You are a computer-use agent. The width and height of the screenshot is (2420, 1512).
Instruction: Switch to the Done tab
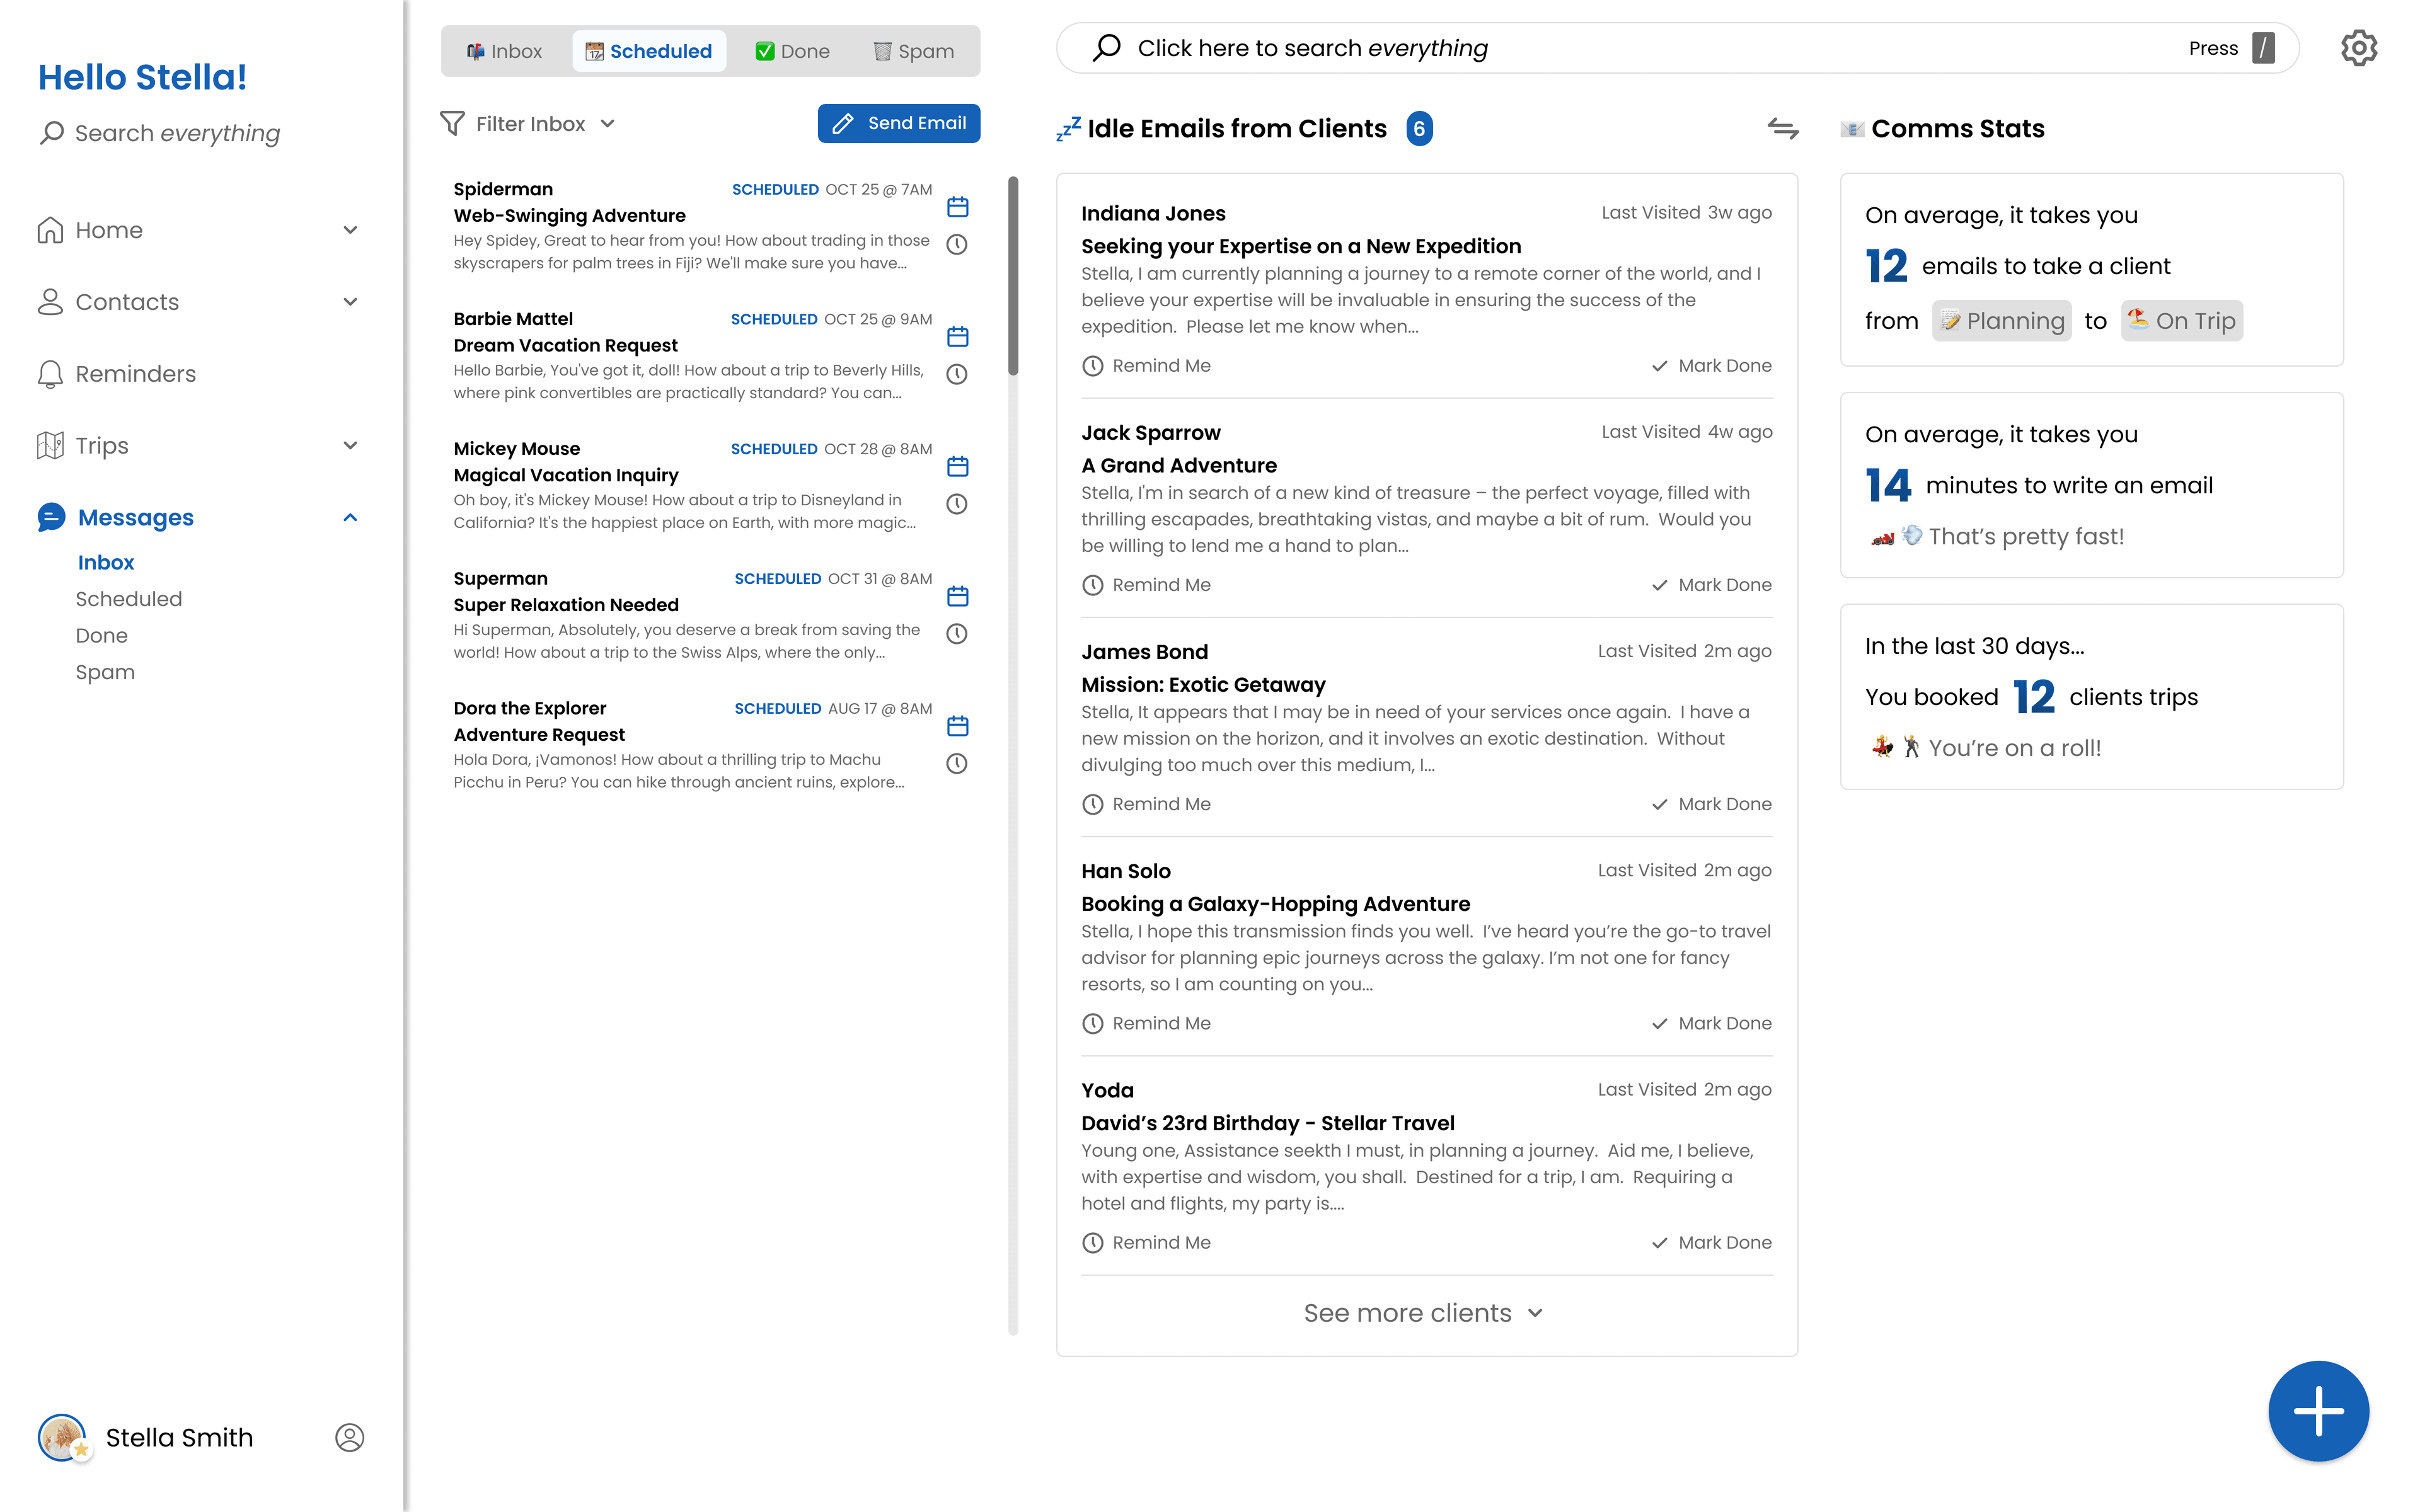click(792, 50)
